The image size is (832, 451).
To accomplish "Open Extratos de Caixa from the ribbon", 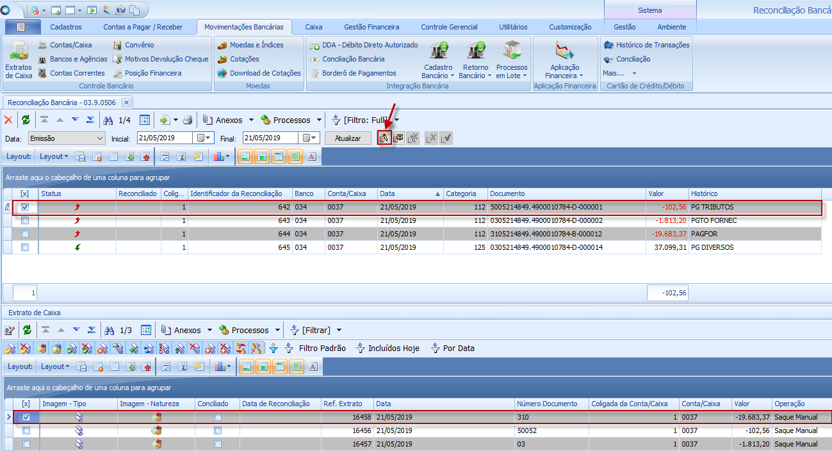I will (x=19, y=60).
